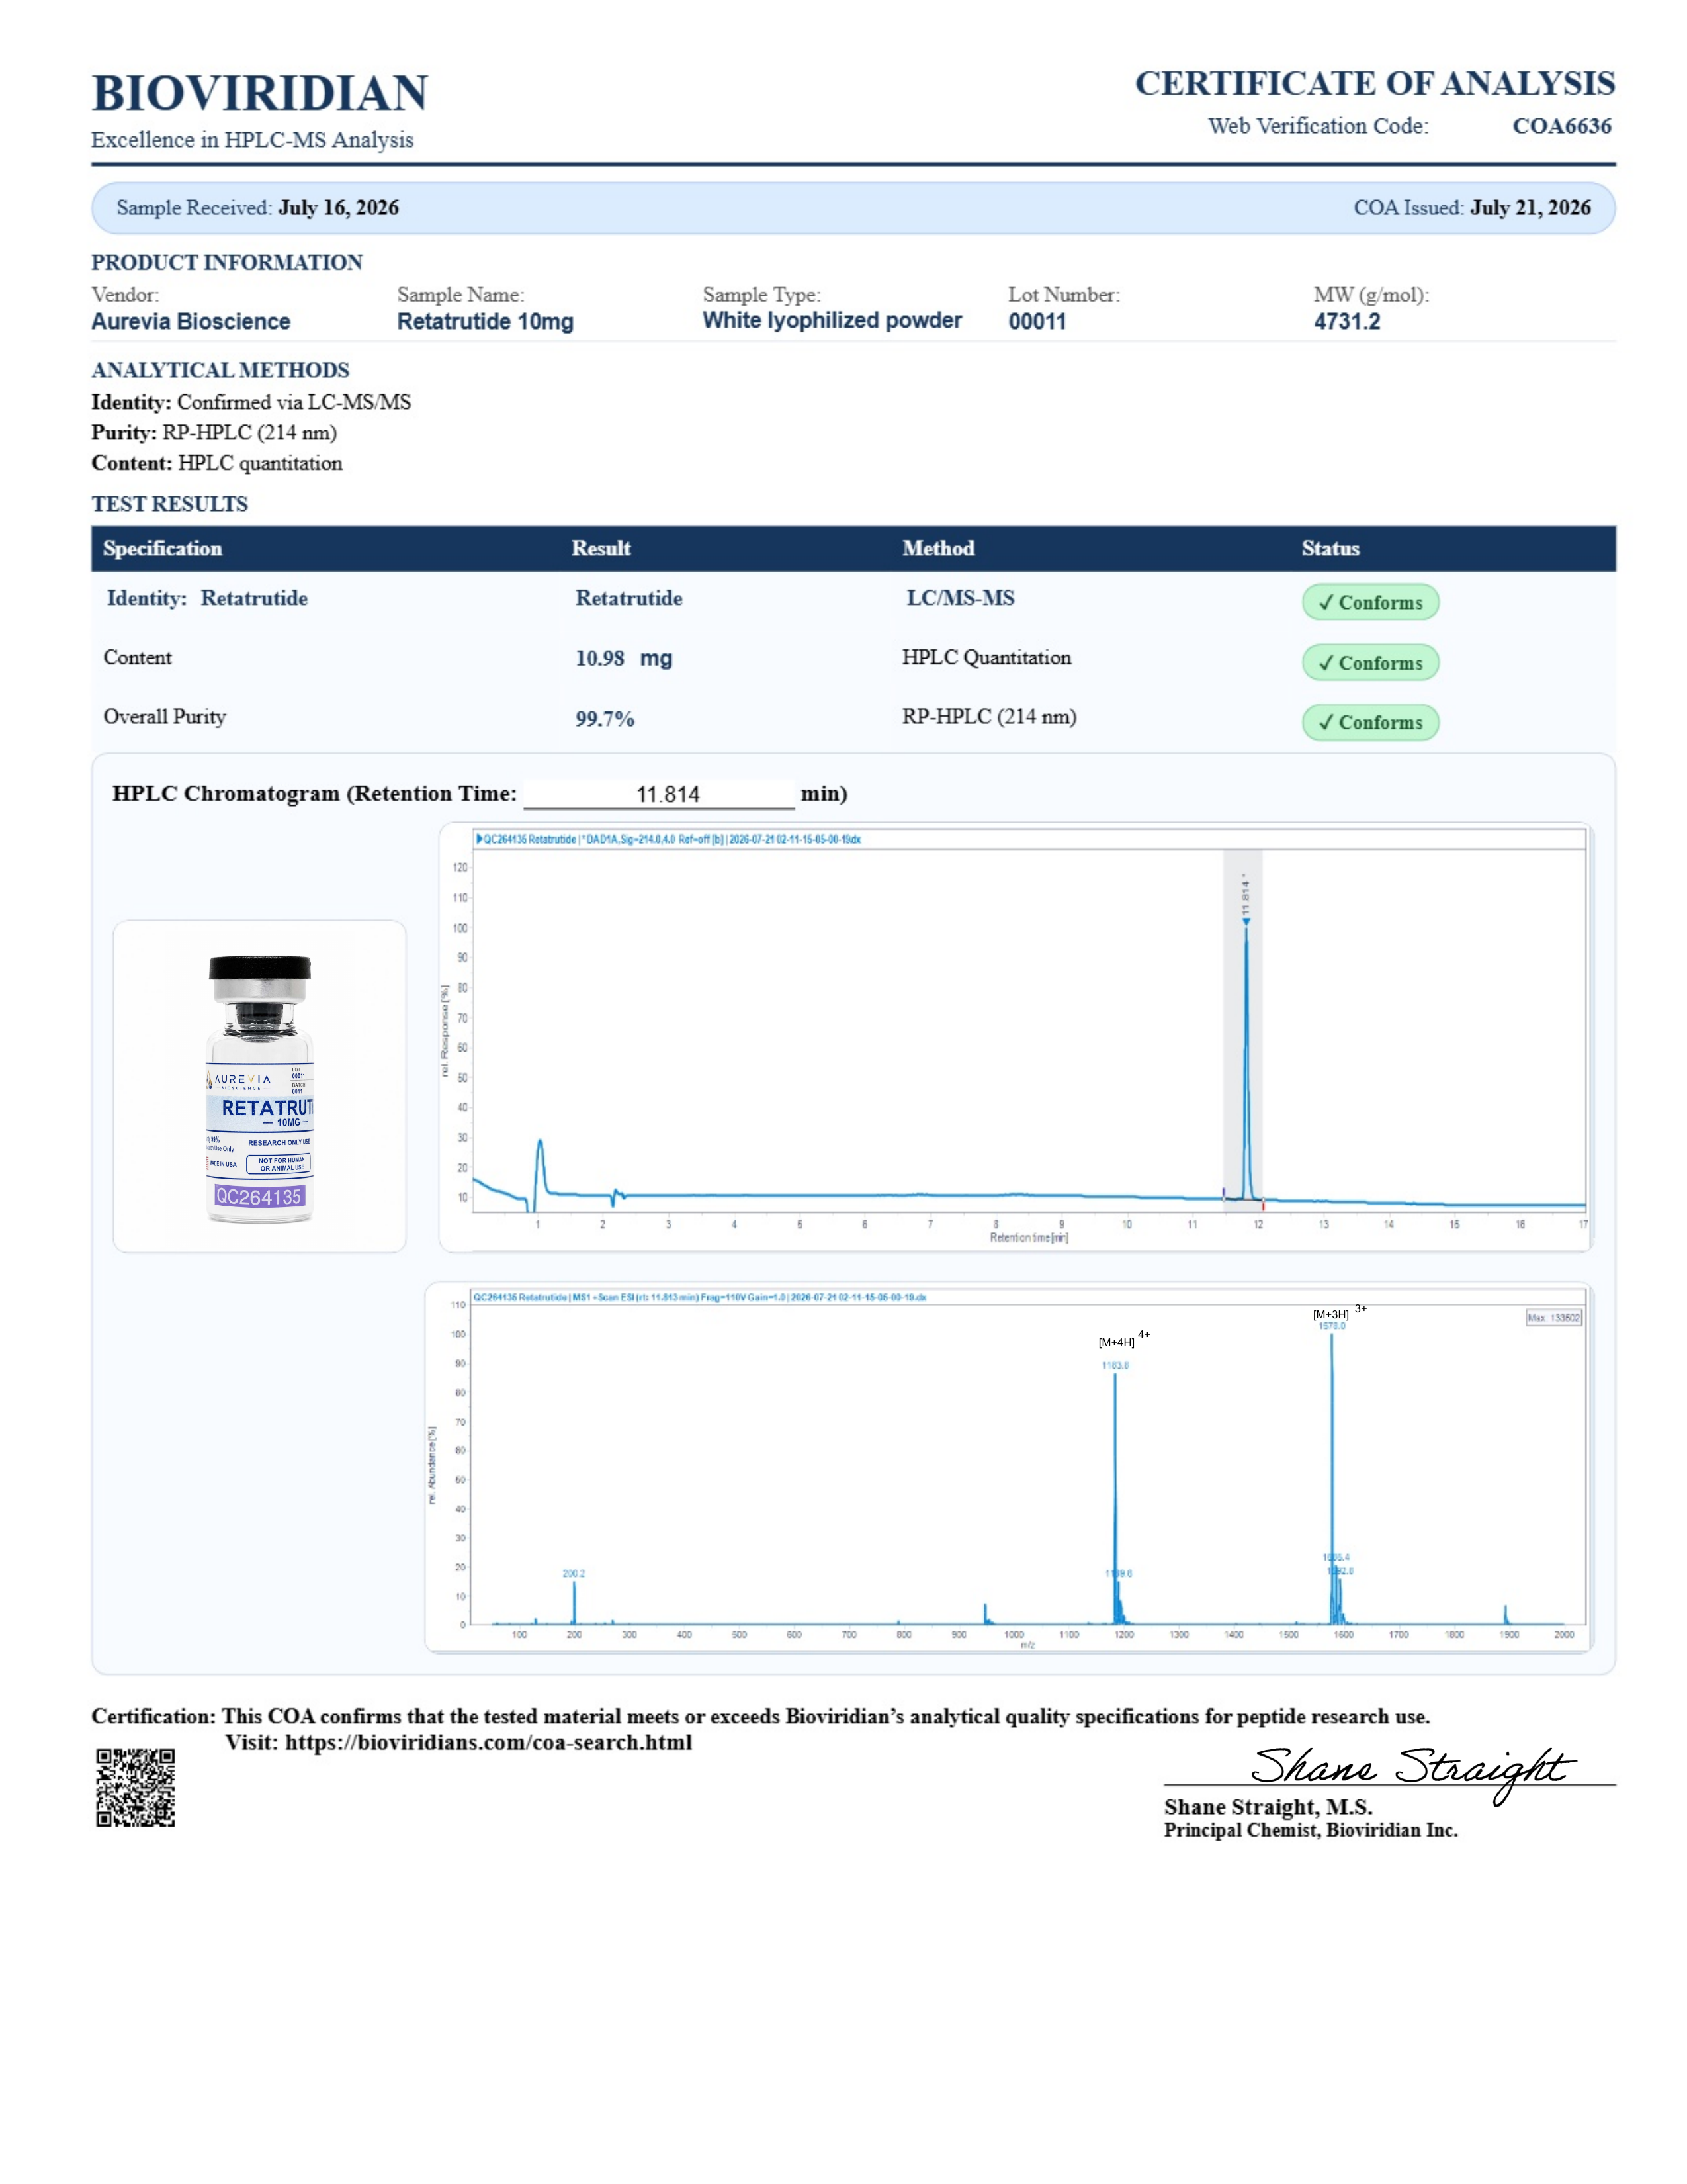
Task: Click the Method column header
Action: 939,548
